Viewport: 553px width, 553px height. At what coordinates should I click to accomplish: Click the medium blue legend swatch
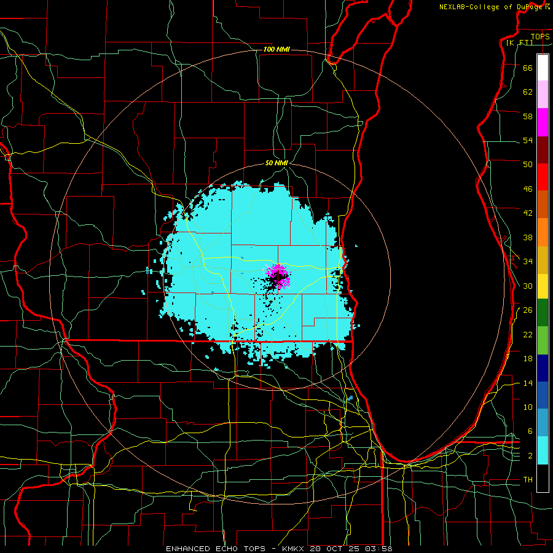(x=543, y=395)
